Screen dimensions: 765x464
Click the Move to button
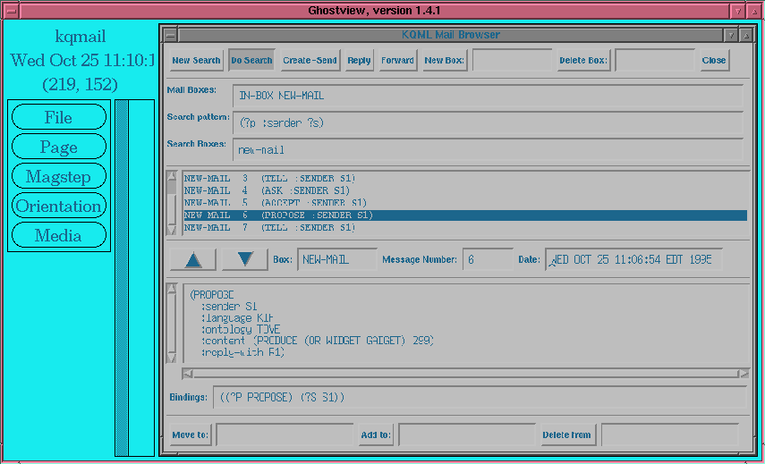(191, 434)
